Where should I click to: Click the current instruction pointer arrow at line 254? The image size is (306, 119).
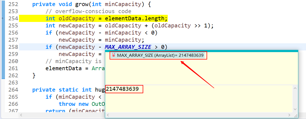click(2, 18)
